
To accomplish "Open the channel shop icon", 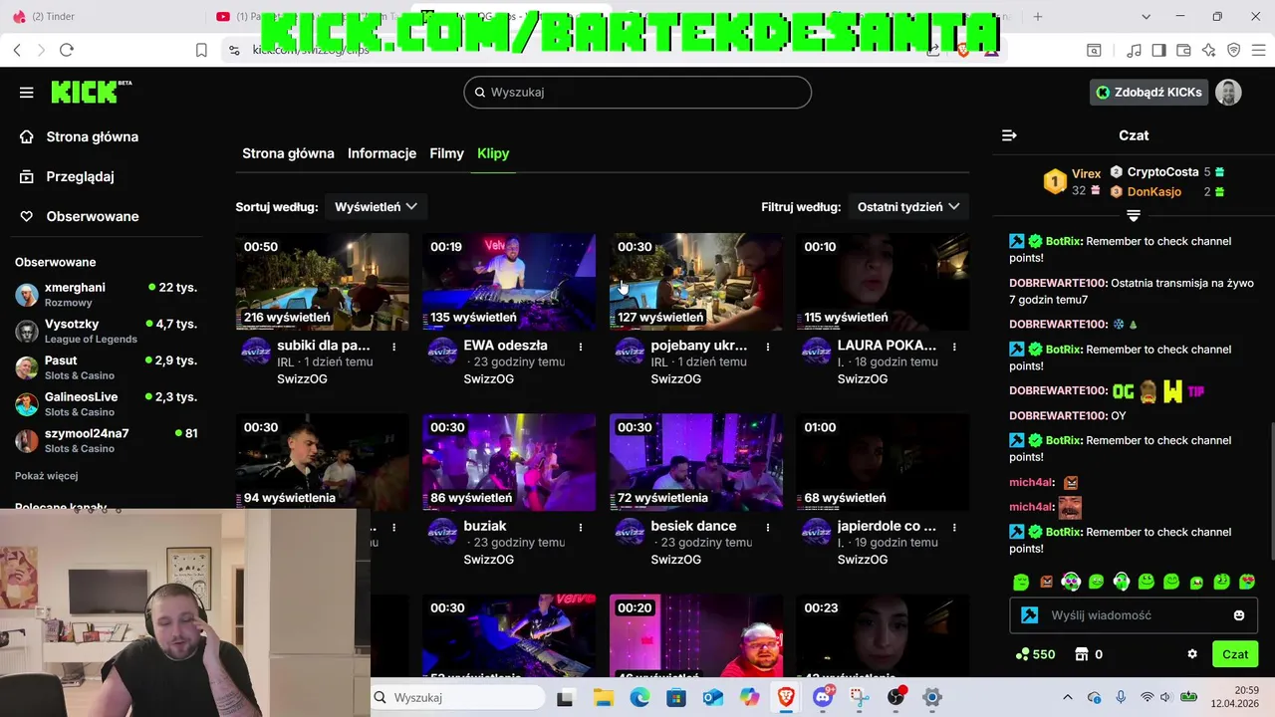I will click(x=1081, y=654).
